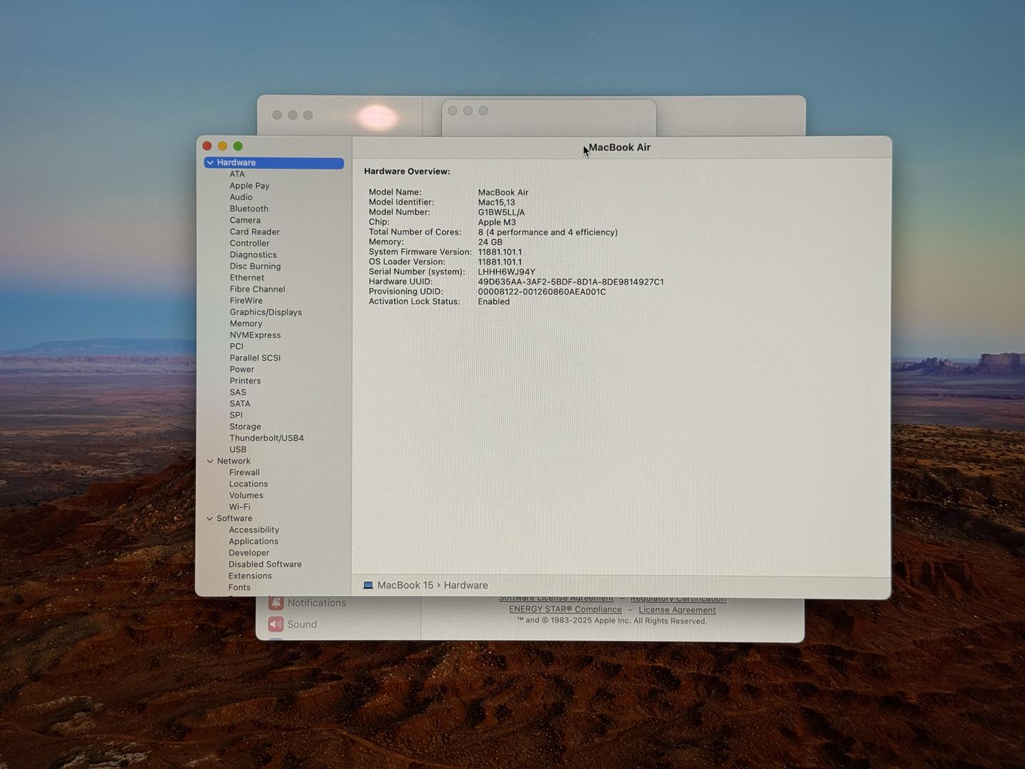Image resolution: width=1025 pixels, height=769 pixels.
Task: Open ENERGY STAR Compliance link in Settings window
Action: pyautogui.click(x=565, y=610)
